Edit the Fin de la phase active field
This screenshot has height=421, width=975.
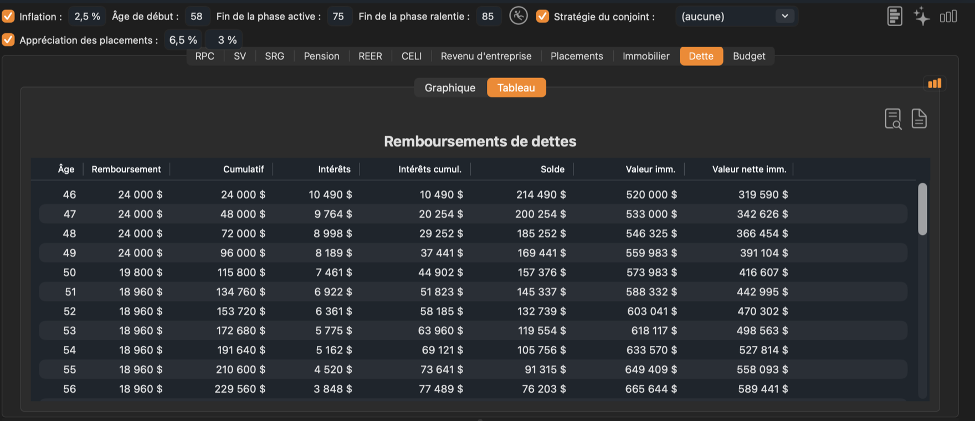point(338,16)
